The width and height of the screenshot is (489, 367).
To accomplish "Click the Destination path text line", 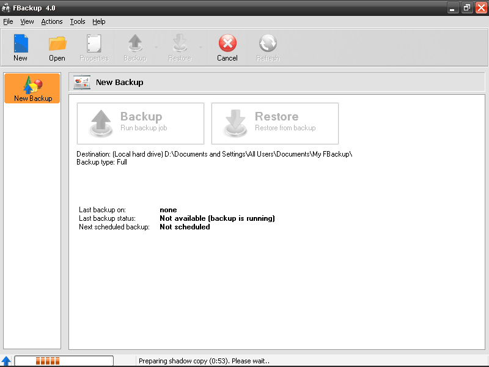I will [x=215, y=154].
